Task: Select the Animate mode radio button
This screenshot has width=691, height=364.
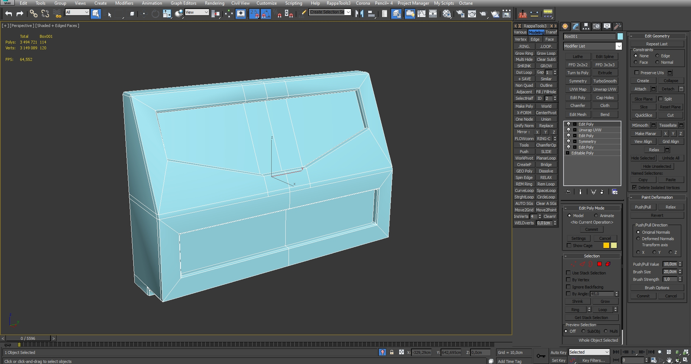Action: click(x=596, y=216)
